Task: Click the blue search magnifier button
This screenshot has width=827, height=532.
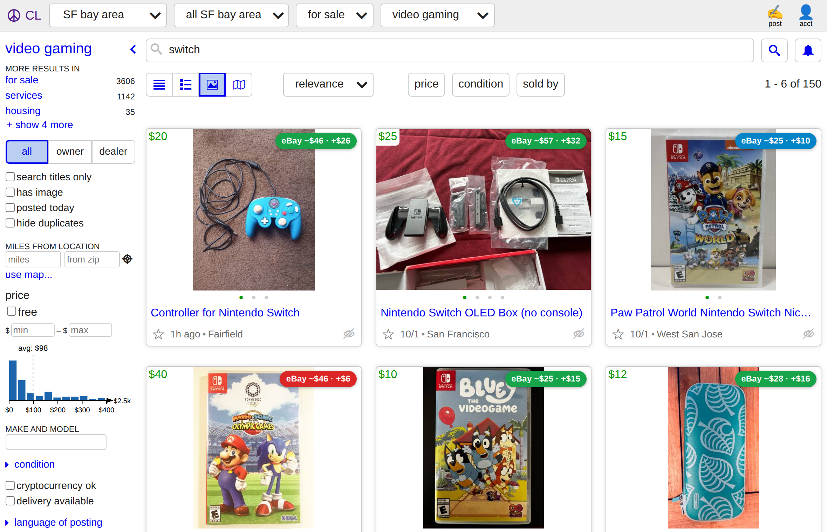Action: tap(774, 50)
